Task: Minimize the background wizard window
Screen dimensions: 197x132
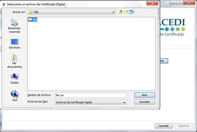Action: 173,3
